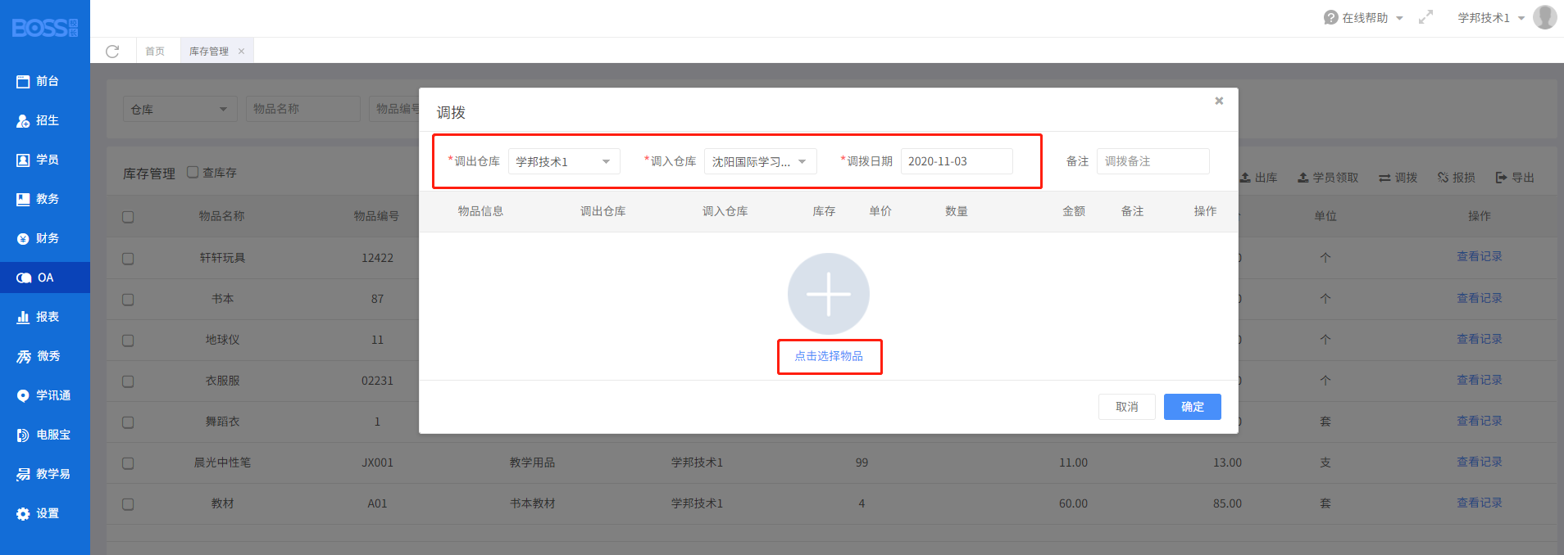Click the user avatar in top right
The height and width of the screenshot is (555, 1564).
(x=1544, y=17)
